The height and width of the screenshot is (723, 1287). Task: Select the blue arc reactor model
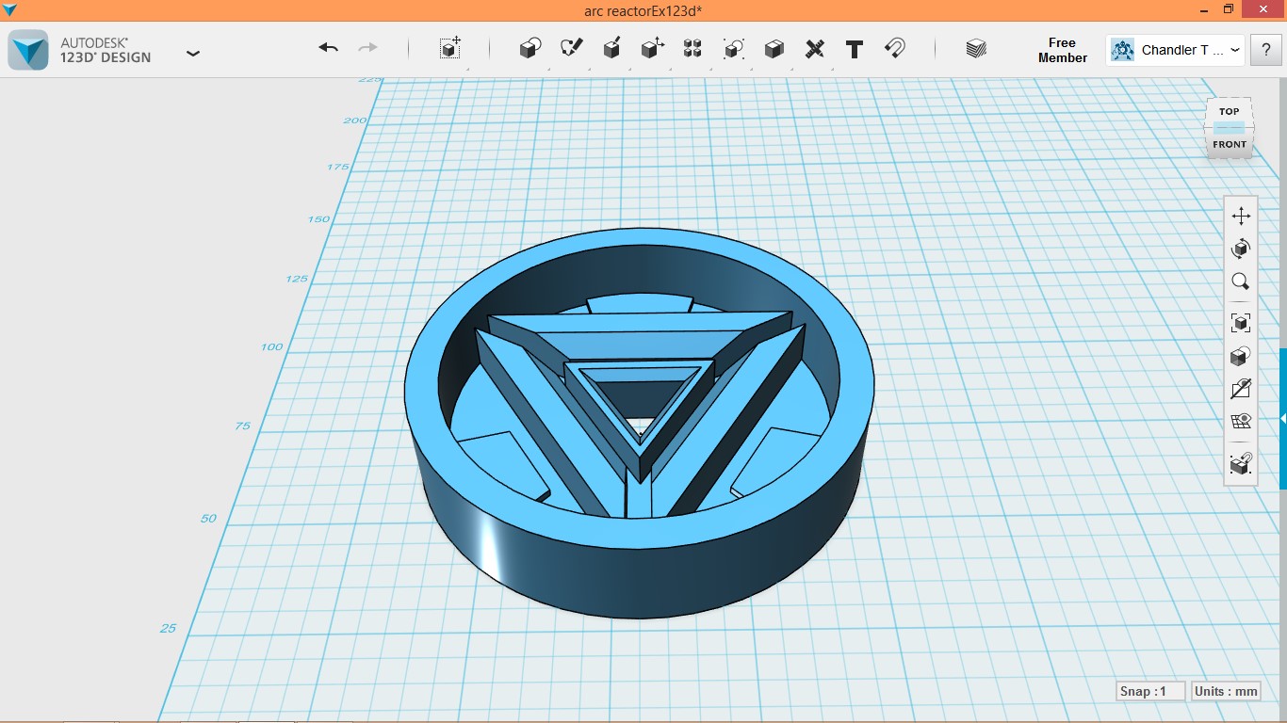coord(640,424)
